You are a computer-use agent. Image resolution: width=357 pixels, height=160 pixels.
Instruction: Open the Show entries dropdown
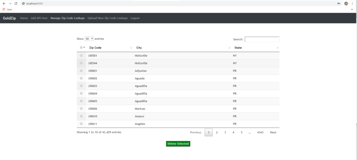tap(89, 39)
